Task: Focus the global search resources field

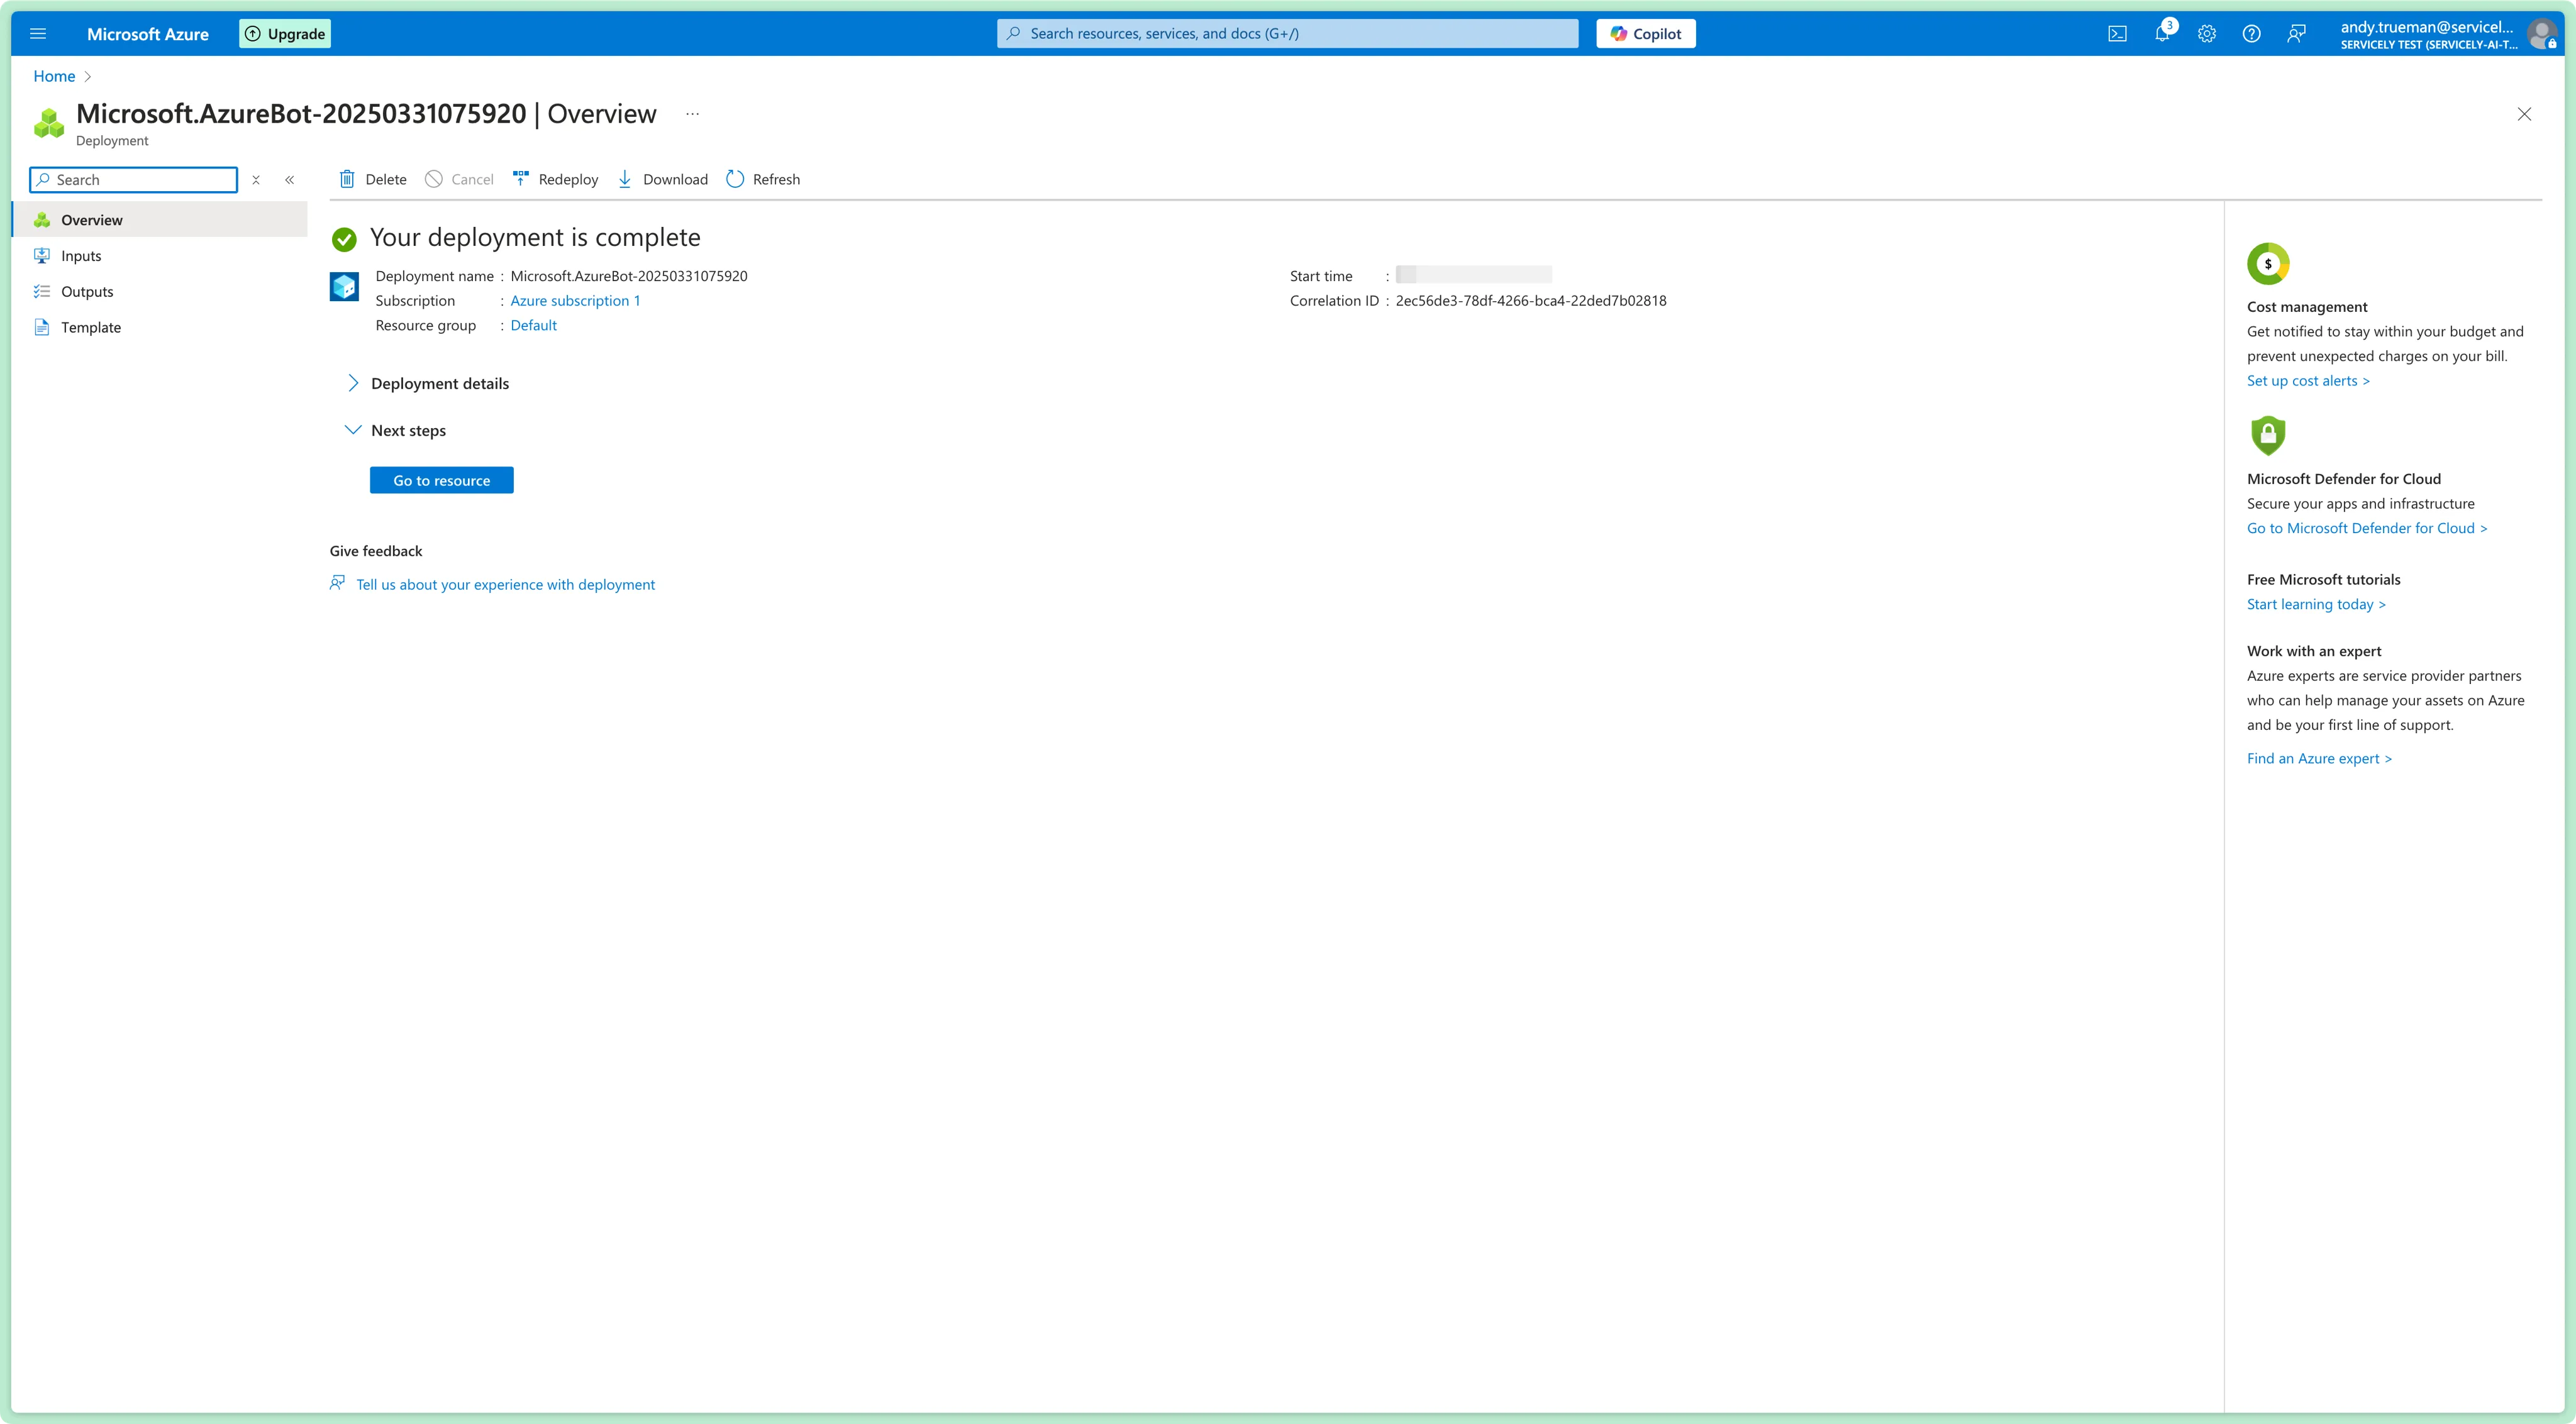Action: tap(1288, 34)
